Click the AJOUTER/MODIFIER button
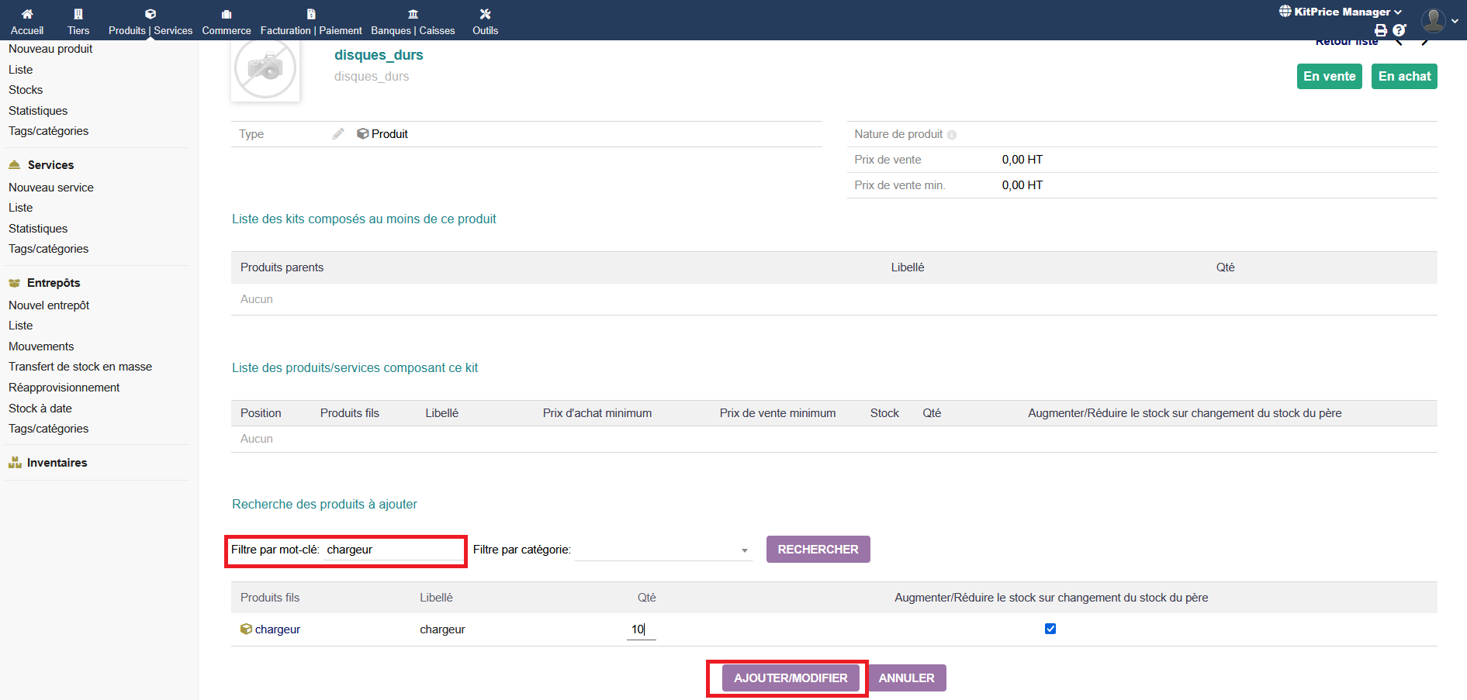The width and height of the screenshot is (1467, 700). [x=791, y=678]
